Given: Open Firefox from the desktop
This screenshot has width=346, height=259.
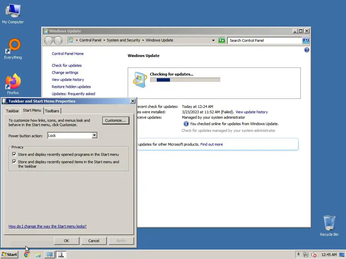Looking at the screenshot, I should tap(13, 84).
